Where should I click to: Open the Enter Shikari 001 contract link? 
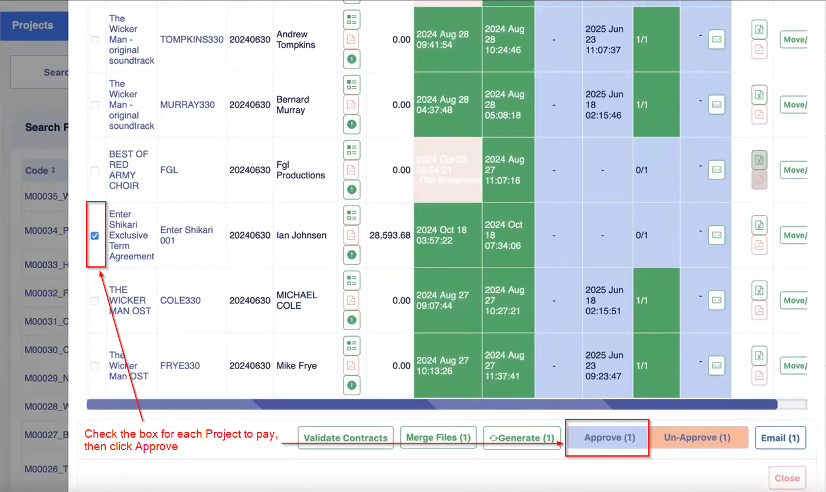click(x=186, y=235)
